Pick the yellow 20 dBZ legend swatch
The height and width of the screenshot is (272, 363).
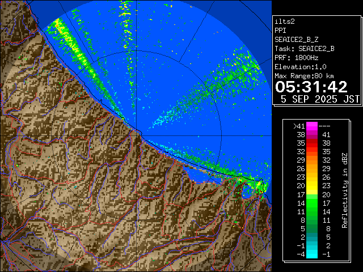pyautogui.click(x=312, y=185)
